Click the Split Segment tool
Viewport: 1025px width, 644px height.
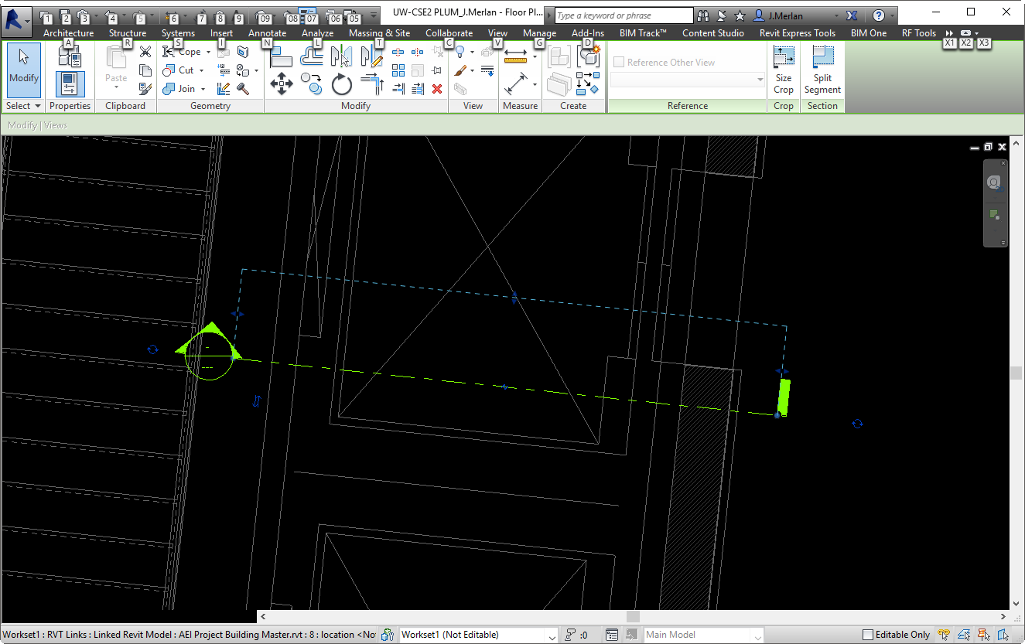point(822,69)
